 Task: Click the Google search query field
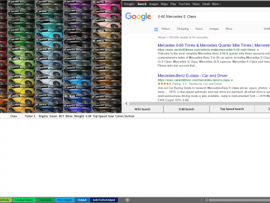point(212,16)
